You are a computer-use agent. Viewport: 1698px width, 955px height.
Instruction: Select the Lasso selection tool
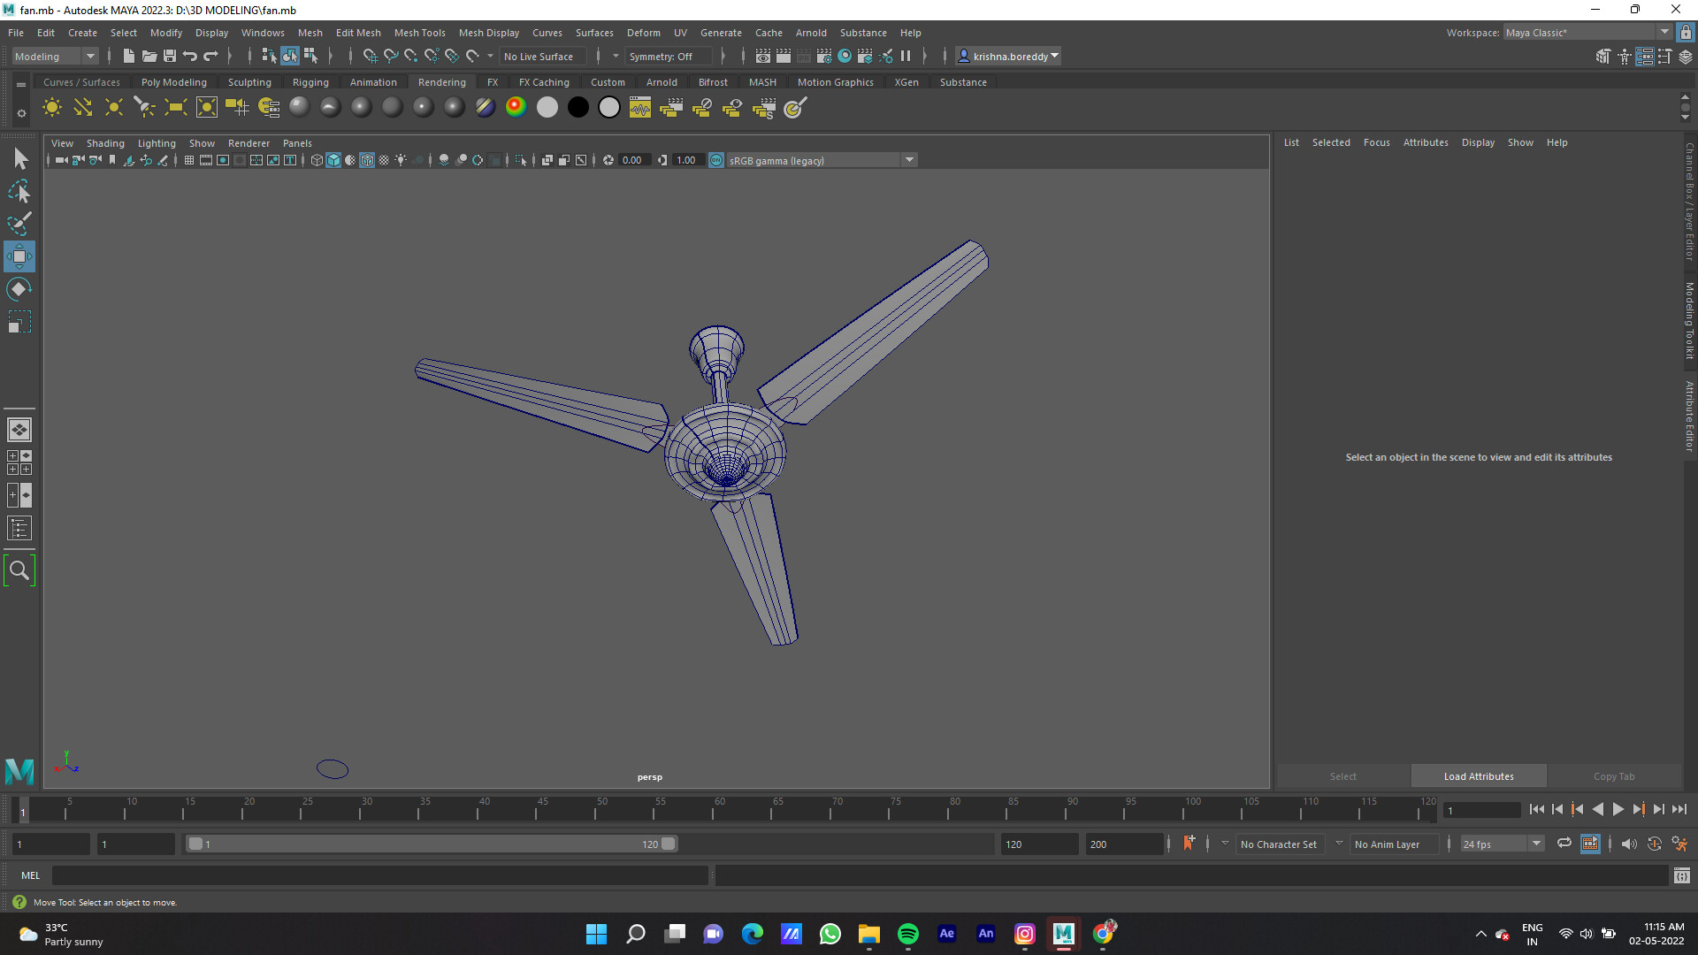point(19,192)
